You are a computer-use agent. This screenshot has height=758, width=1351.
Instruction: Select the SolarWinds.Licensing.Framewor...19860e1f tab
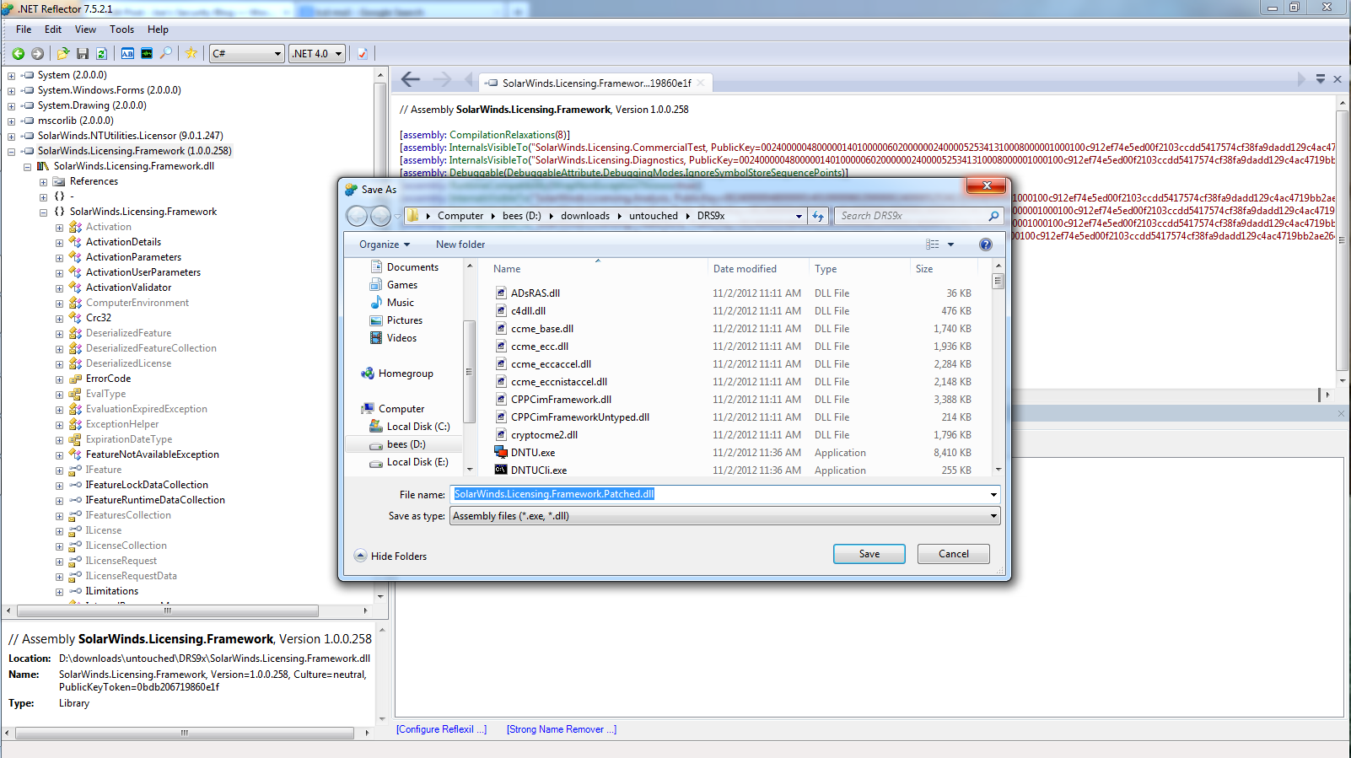pyautogui.click(x=595, y=83)
